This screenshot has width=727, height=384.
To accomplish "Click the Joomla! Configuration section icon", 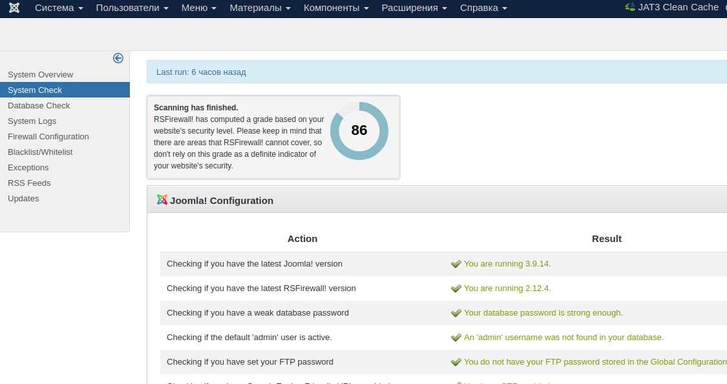I will [x=162, y=199].
